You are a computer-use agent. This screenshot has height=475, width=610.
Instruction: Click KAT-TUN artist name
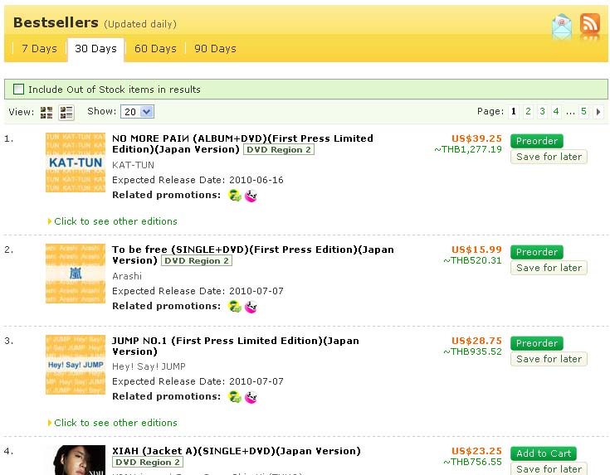(133, 165)
